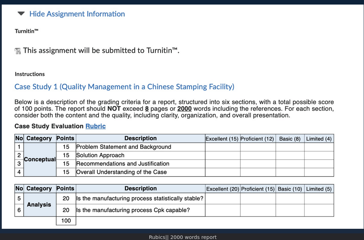The height and width of the screenshot is (240, 364).
Task: Click the Case Study 1 title heading
Action: tap(124, 87)
